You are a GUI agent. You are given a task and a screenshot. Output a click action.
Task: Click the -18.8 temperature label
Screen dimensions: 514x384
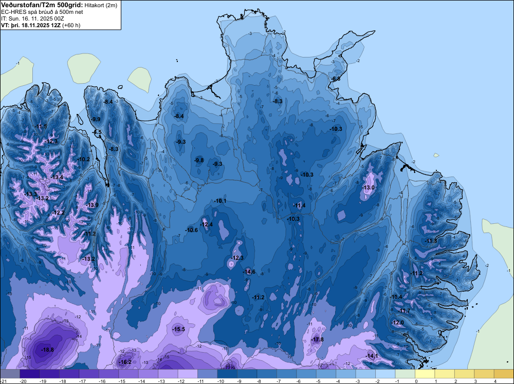click(47, 350)
